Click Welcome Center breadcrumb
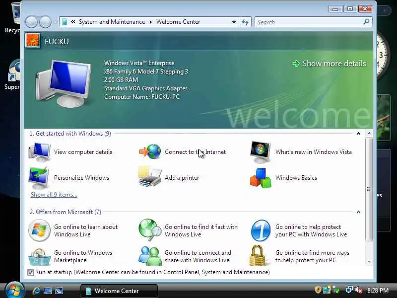 (x=178, y=22)
